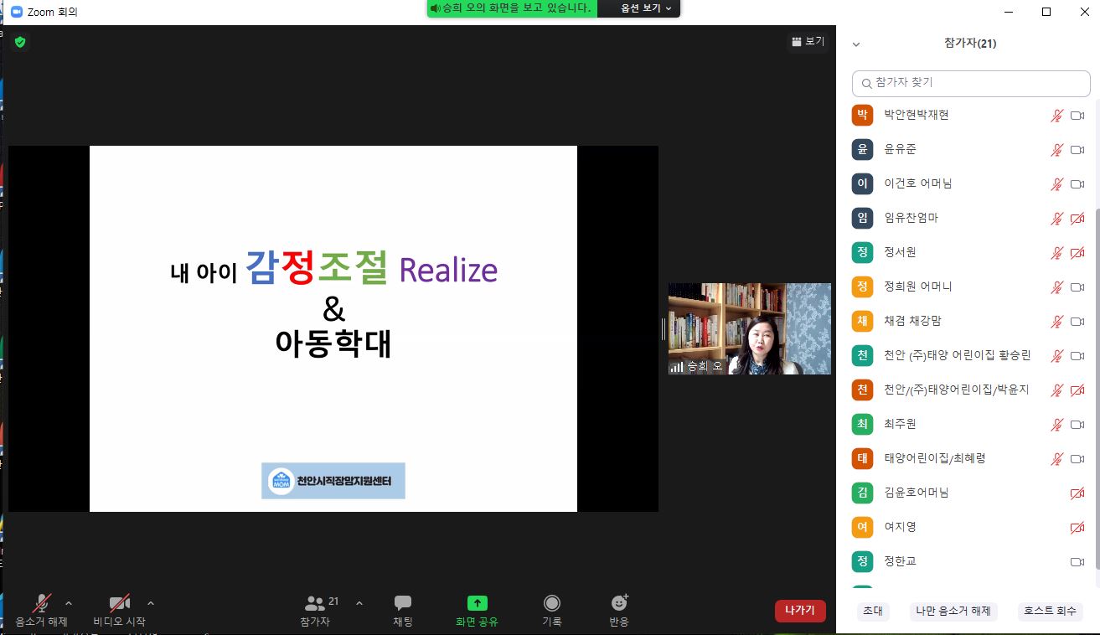Click 김윤호어머님's disabled camera icon
The image size is (1100, 635).
[x=1077, y=493]
